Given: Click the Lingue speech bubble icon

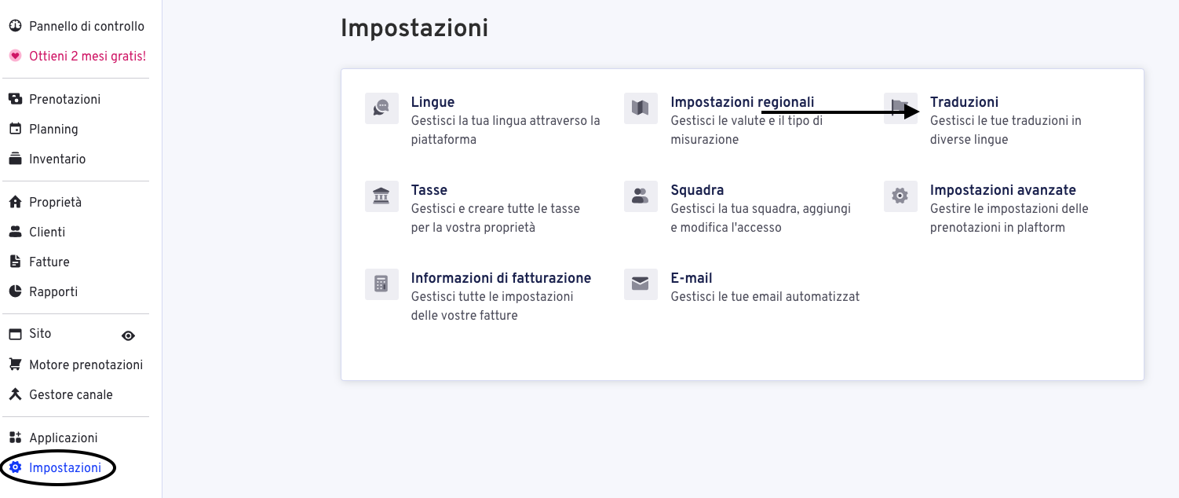Looking at the screenshot, I should (381, 108).
